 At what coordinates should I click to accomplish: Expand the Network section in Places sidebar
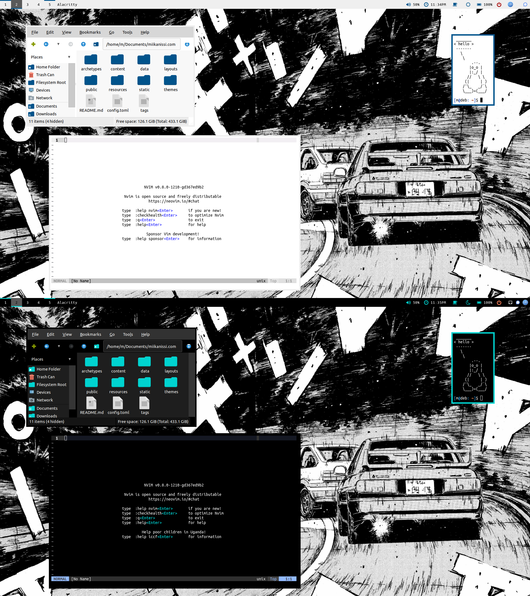[x=45, y=98]
